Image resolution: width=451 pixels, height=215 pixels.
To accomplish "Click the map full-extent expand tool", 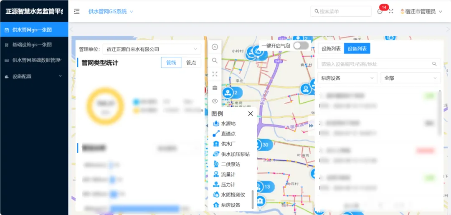I will [x=215, y=74].
